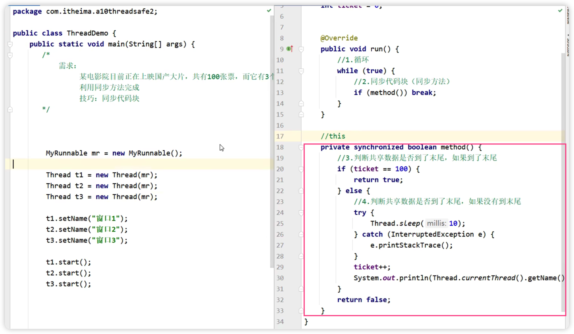Click the //1.循环 comment on line 10
Viewport: 574px width, 334px height.
[353, 60]
